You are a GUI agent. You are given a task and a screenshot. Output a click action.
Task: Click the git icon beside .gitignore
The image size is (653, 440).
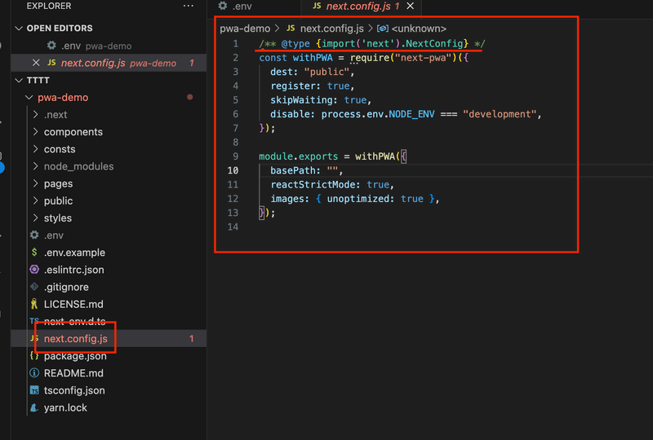[34, 287]
